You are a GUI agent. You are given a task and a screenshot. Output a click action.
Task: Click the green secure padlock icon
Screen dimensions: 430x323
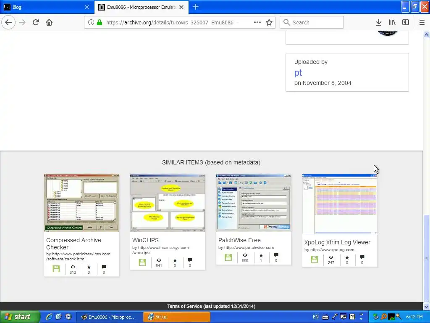click(x=100, y=22)
